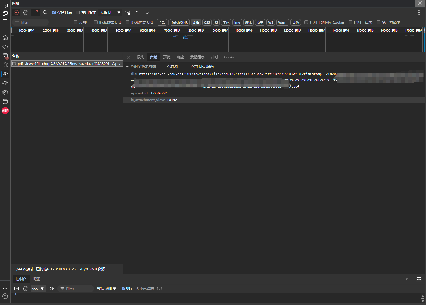This screenshot has height=305, width=426.
Task: Select CSS type filter
Action: (207, 22)
